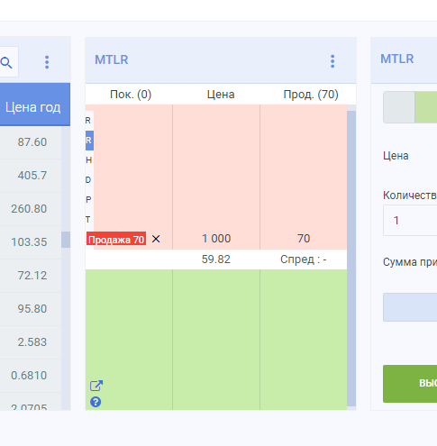Click the red Продажа 70 order label
The height and width of the screenshot is (446, 437).
(116, 240)
